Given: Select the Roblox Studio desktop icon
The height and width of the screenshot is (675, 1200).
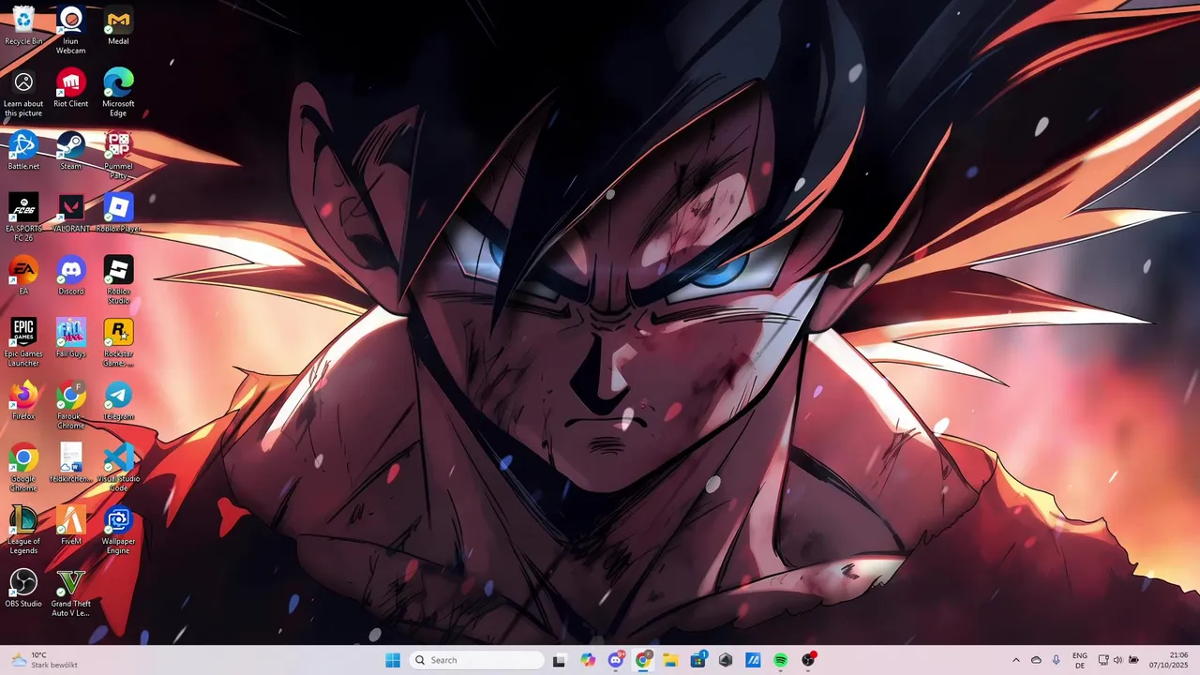Looking at the screenshot, I should [118, 280].
